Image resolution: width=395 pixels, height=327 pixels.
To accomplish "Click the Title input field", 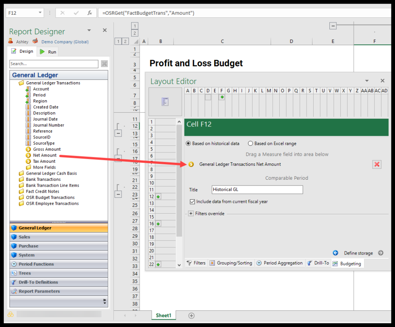I will 257,190.
